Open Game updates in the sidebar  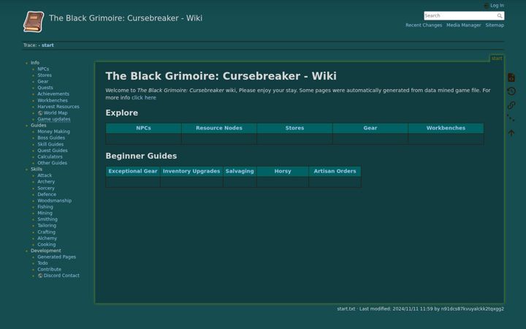[53, 119]
